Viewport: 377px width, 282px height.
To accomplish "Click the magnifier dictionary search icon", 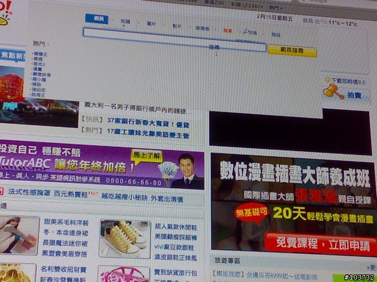I will [x=246, y=31].
